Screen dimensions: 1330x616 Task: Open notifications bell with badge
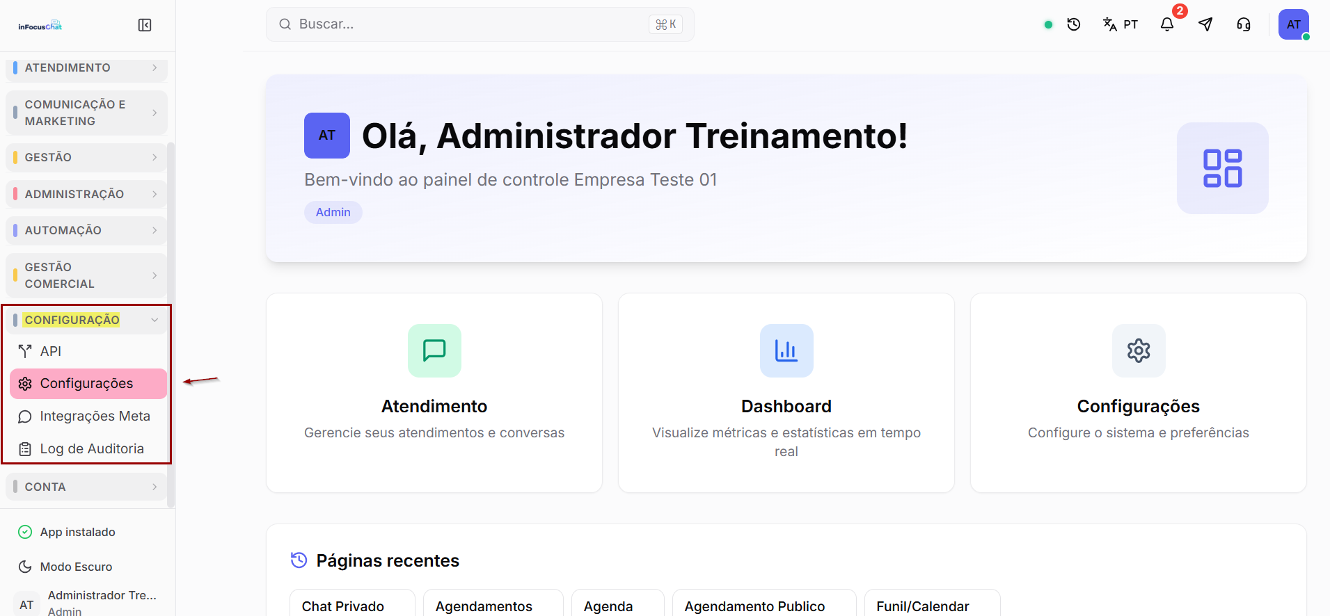(x=1167, y=24)
